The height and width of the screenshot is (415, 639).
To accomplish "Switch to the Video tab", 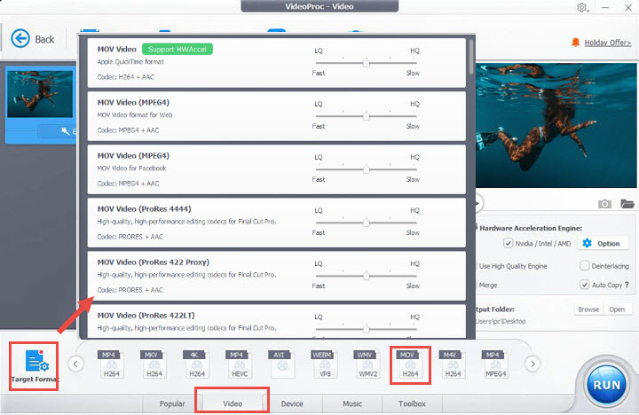I will click(233, 403).
